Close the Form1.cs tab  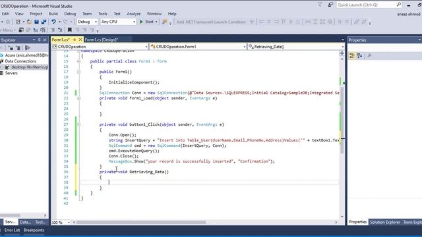[80, 39]
